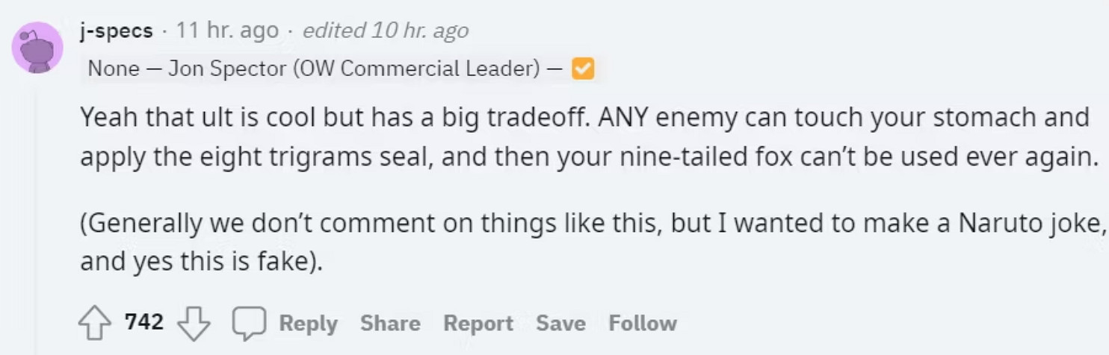Click the "edited 10 hr. ago" label
The width and height of the screenshot is (1109, 355).
pyautogui.click(x=386, y=31)
